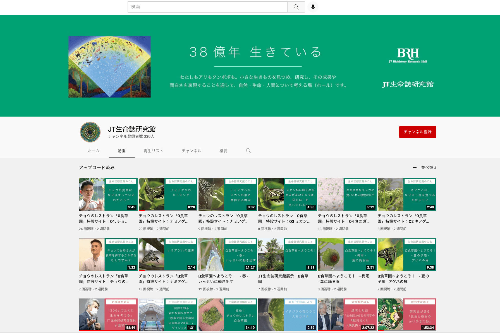Go to the 概要 tab
The height and width of the screenshot is (333, 500).
point(223,151)
